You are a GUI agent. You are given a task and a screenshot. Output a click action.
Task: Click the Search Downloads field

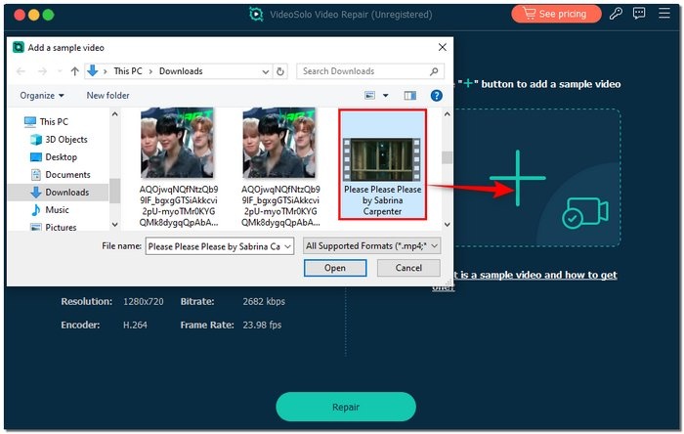coord(370,71)
